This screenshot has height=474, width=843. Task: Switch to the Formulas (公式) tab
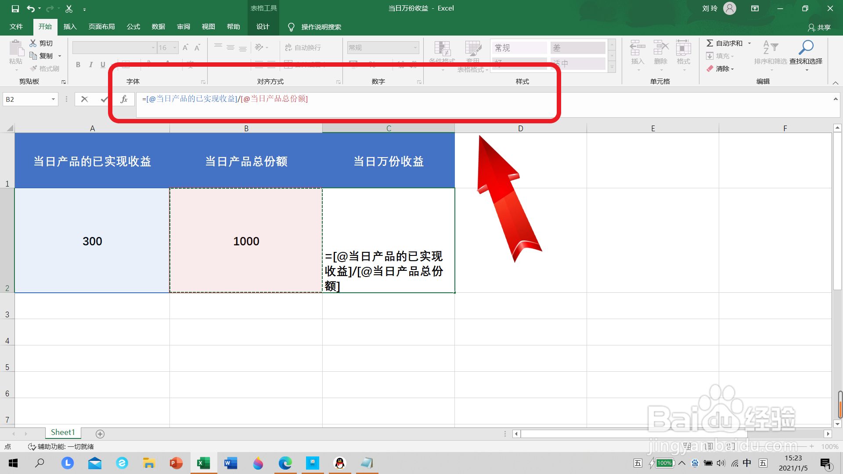133,27
